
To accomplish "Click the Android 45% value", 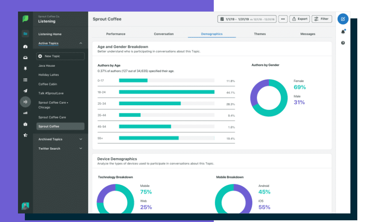I will (x=264, y=192).
